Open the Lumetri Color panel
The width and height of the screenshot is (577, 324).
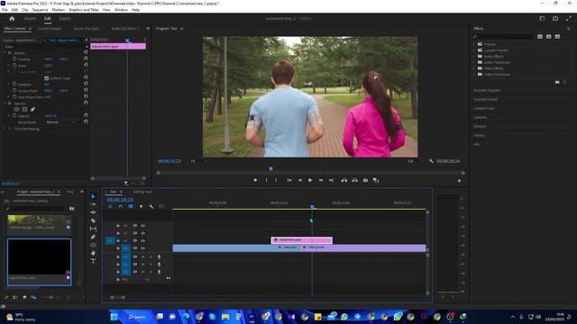pos(484,108)
